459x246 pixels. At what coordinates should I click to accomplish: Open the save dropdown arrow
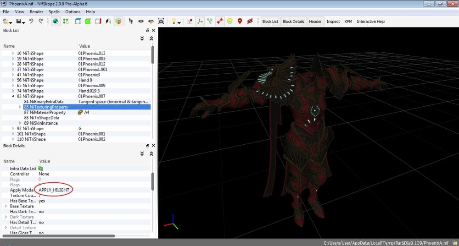point(23,22)
